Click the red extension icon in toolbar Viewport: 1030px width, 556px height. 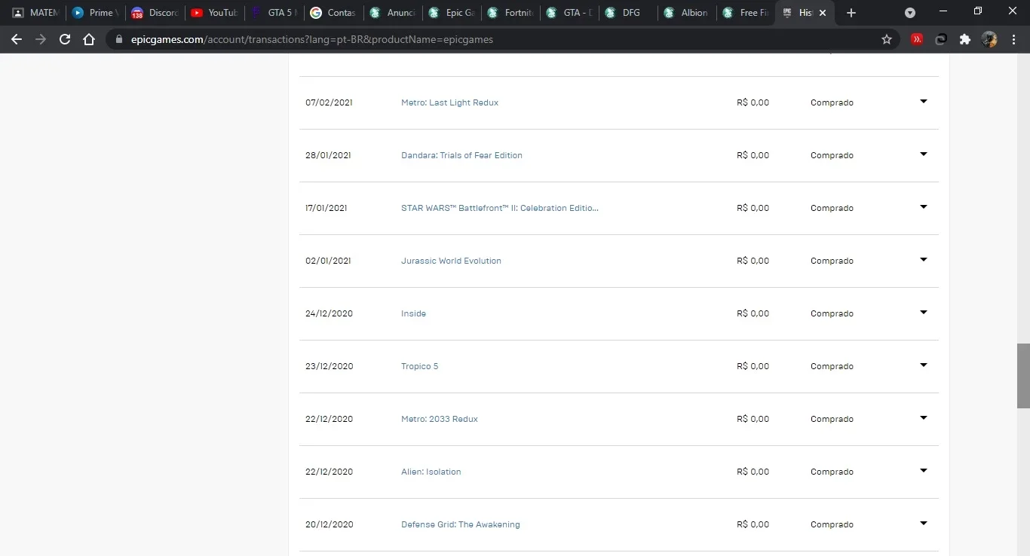point(917,39)
